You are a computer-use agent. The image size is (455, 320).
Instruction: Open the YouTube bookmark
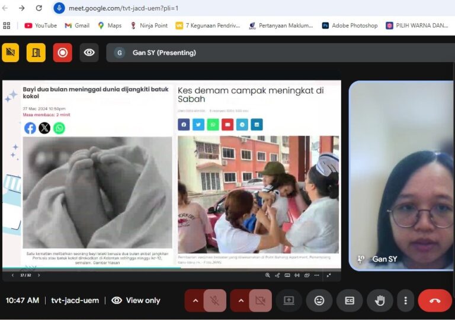(x=40, y=25)
